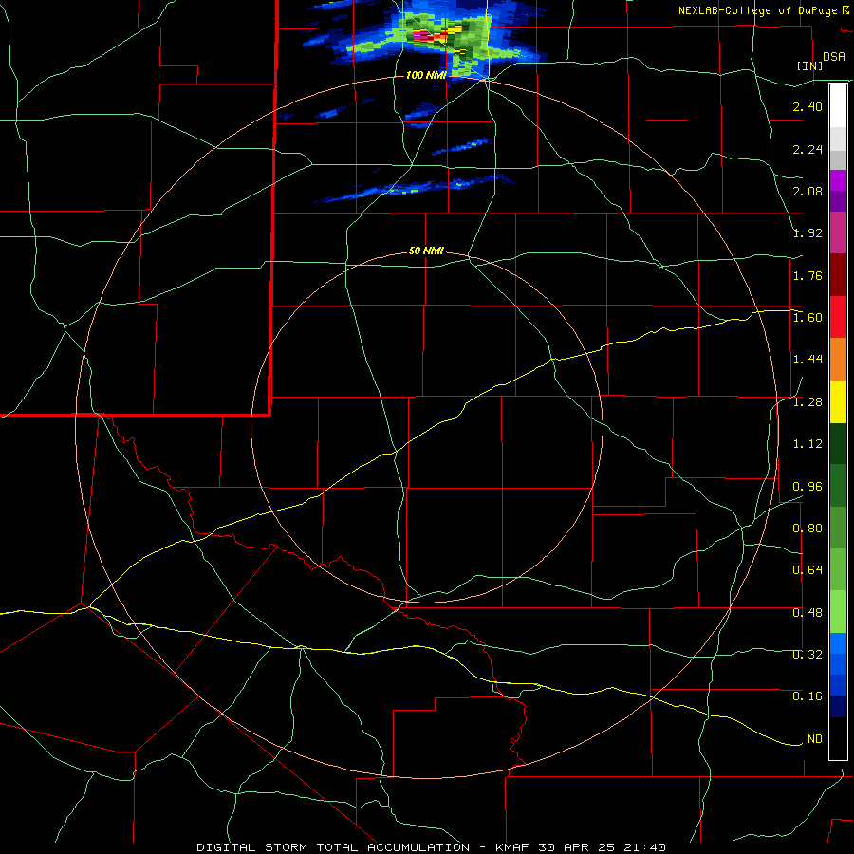854x854 pixels.
Task: Click the bright red legend swatch
Action: [x=838, y=317]
